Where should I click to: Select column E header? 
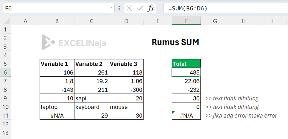[158, 21]
